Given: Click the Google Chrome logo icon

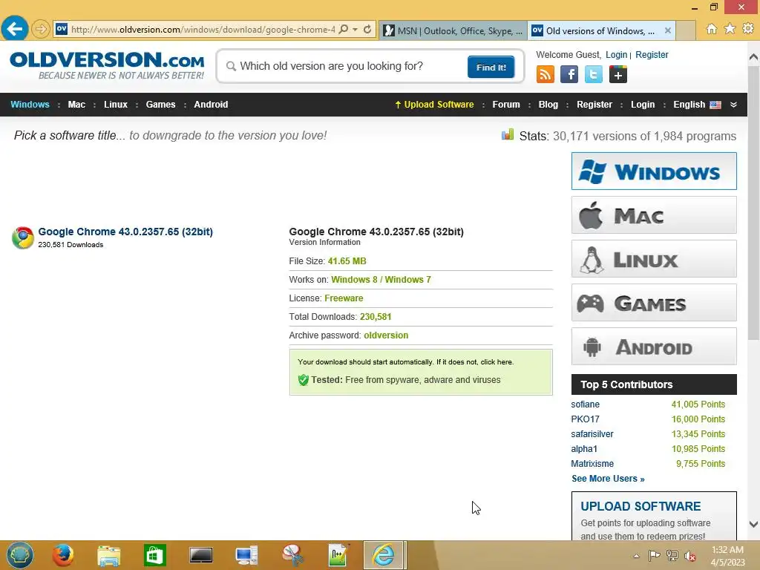Looking at the screenshot, I should [23, 237].
